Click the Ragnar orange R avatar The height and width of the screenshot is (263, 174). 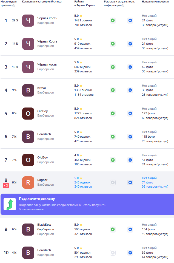pyautogui.click(x=28, y=182)
